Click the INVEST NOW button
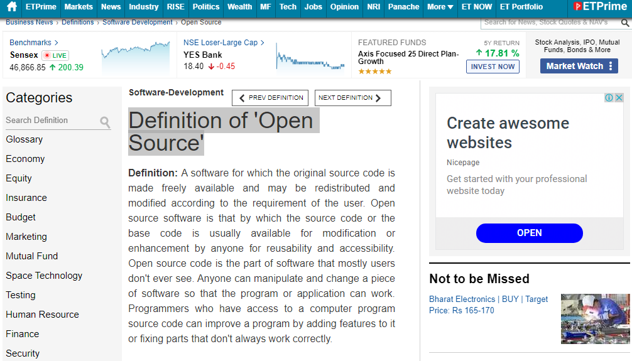 click(493, 67)
